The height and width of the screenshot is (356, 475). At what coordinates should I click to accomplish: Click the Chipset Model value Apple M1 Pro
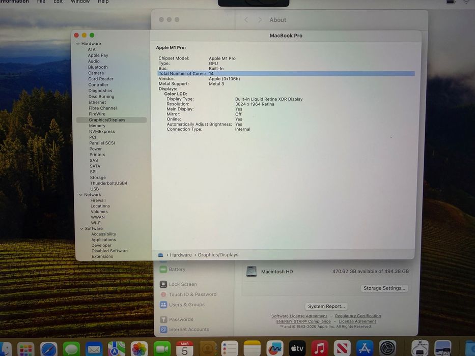(222, 58)
